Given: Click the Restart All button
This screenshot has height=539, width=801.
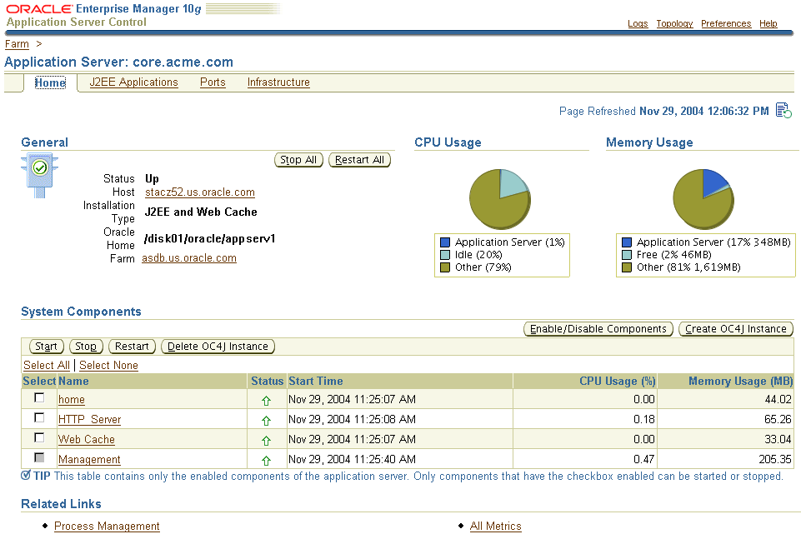Looking at the screenshot, I should pos(359,160).
